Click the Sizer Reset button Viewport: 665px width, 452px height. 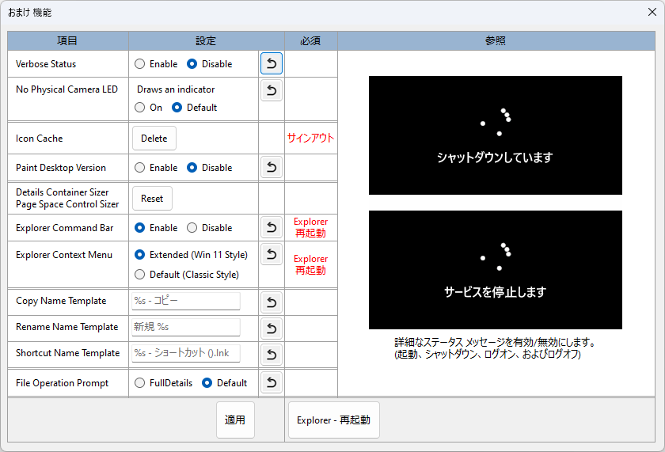click(152, 199)
